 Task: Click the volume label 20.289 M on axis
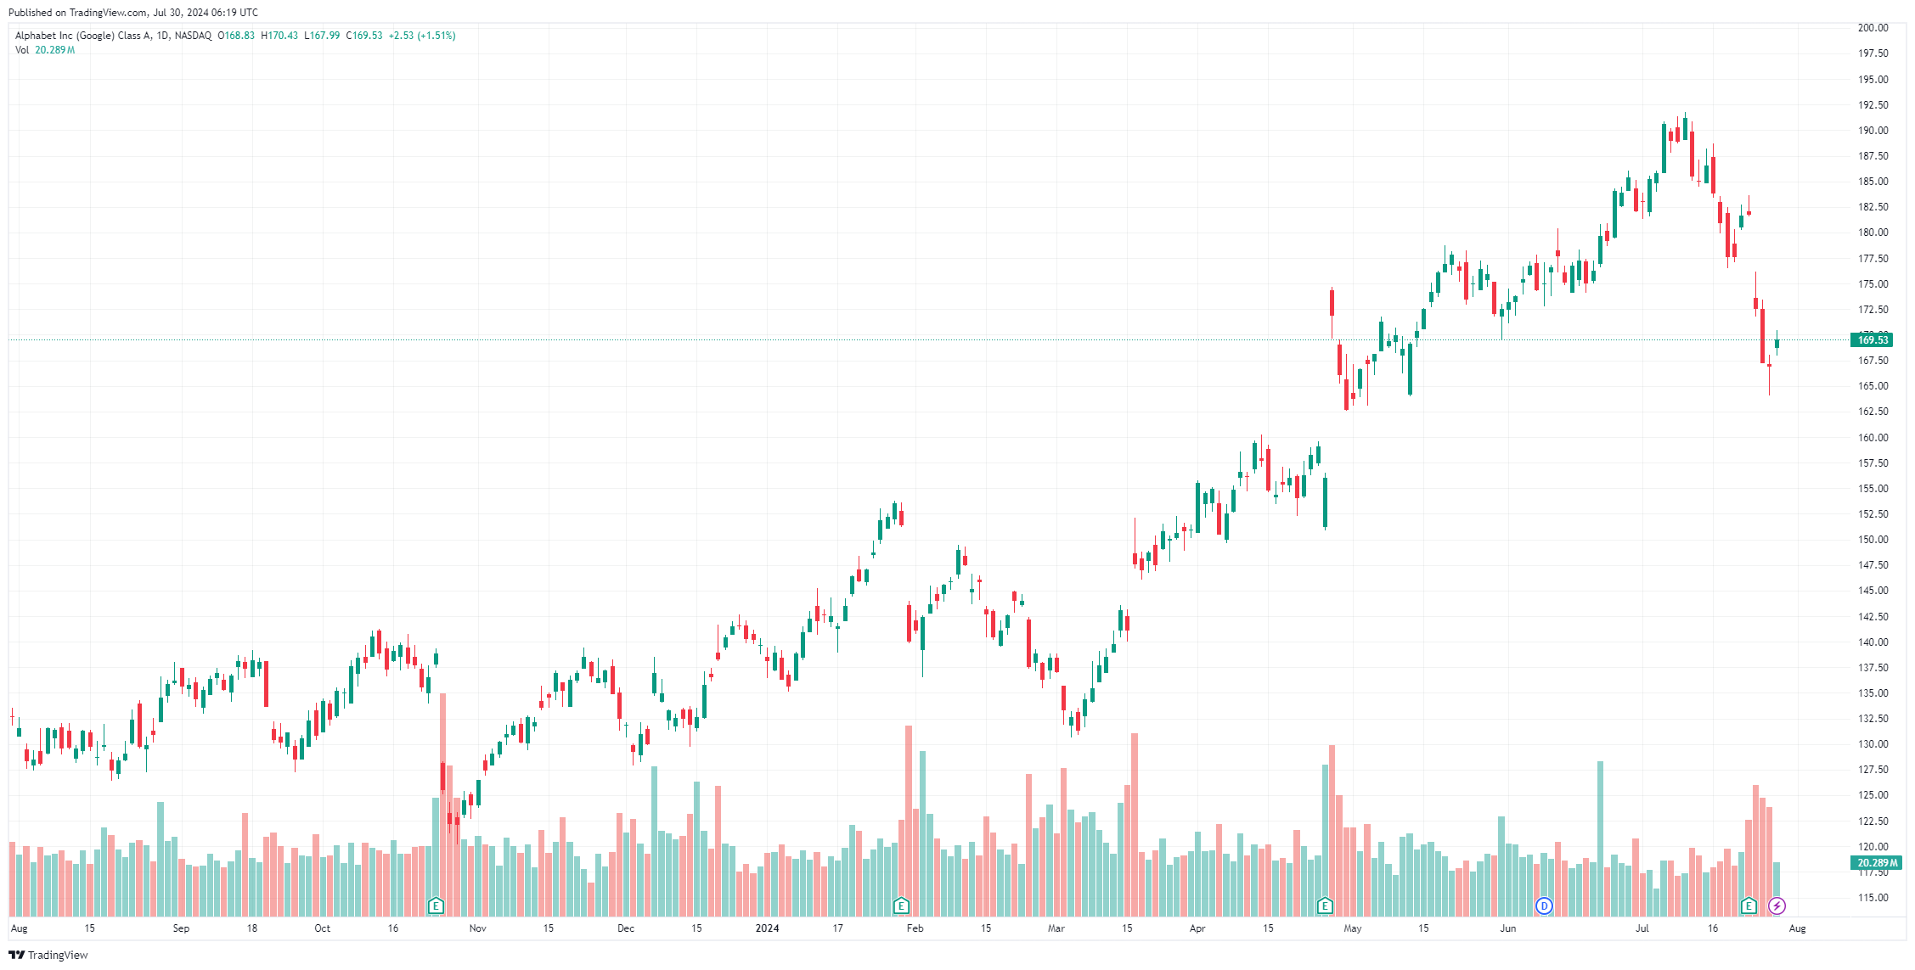click(x=1877, y=863)
